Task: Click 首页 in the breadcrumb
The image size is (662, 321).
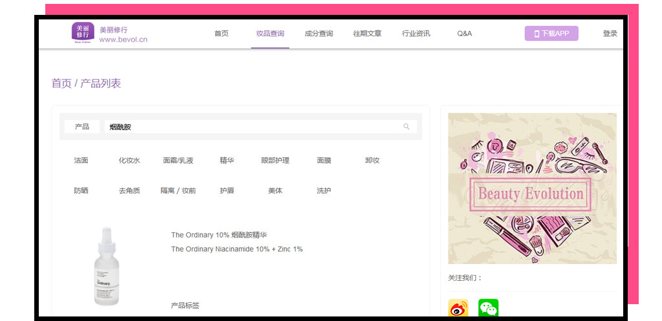Action: pos(61,83)
